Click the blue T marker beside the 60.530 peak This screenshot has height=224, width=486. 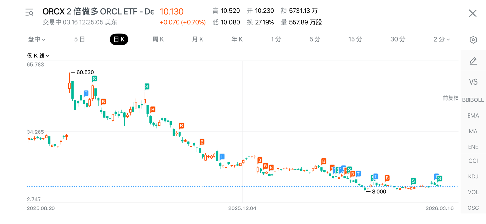(x=86, y=93)
